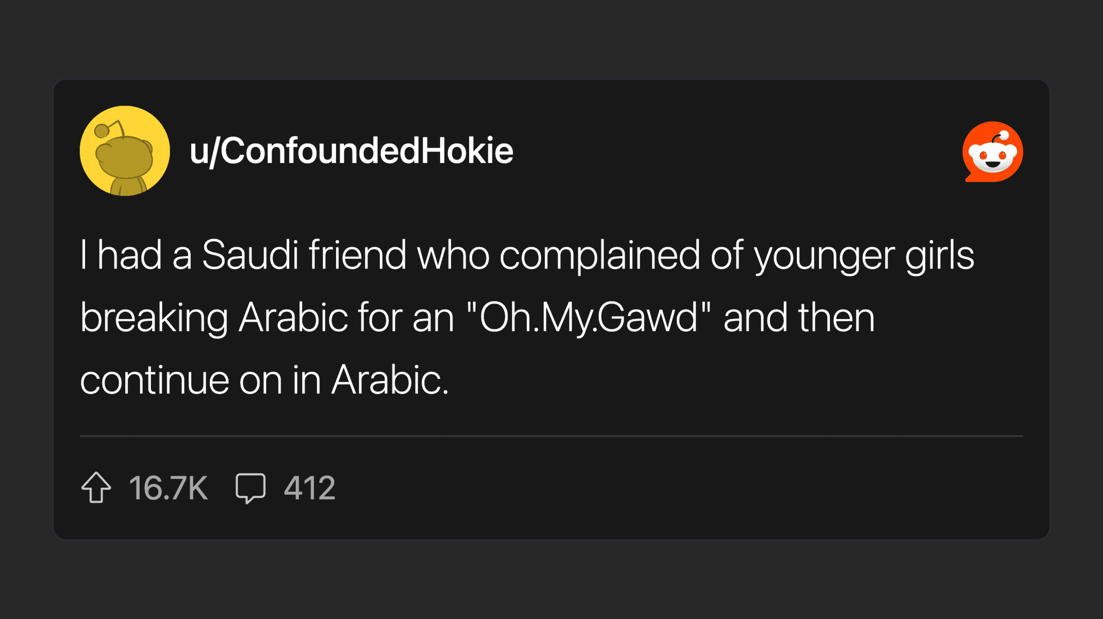Click the quoted "Oh.My.Gawd" text
Viewport: 1103px width, 619px height.
588,317
